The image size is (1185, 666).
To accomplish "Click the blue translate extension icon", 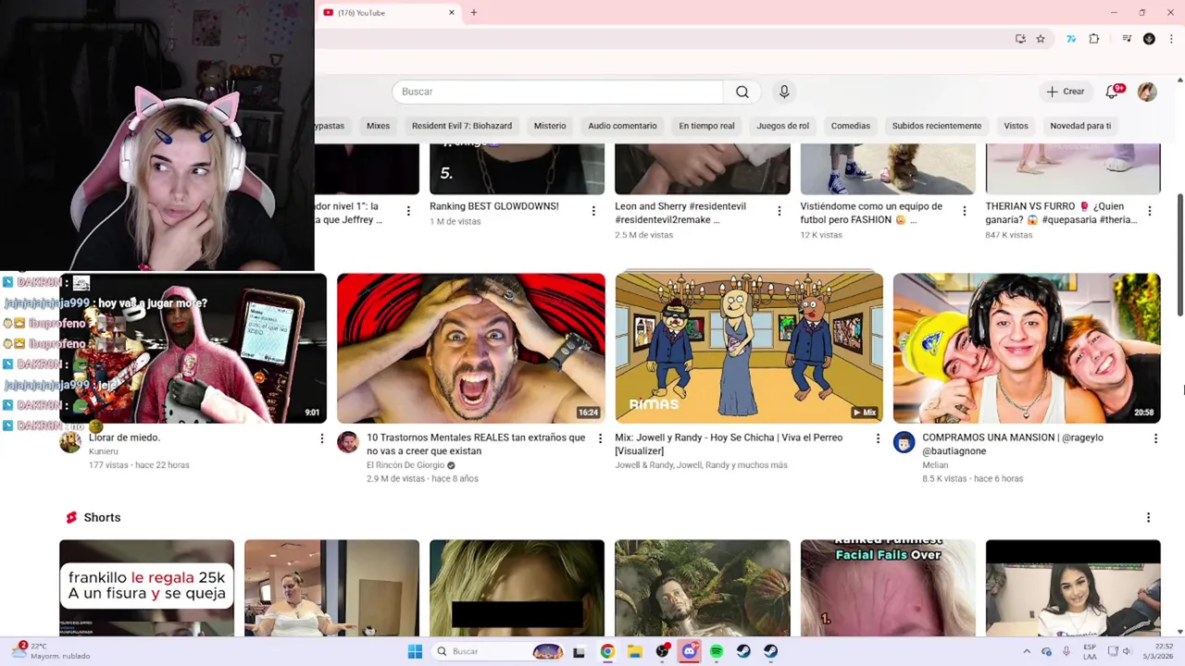I will pos(1071,39).
